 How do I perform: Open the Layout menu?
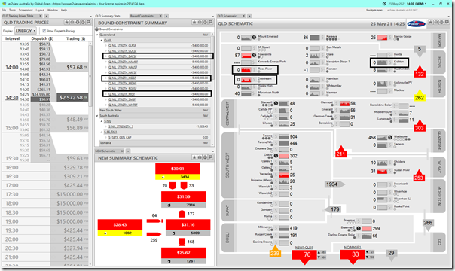point(40,10)
